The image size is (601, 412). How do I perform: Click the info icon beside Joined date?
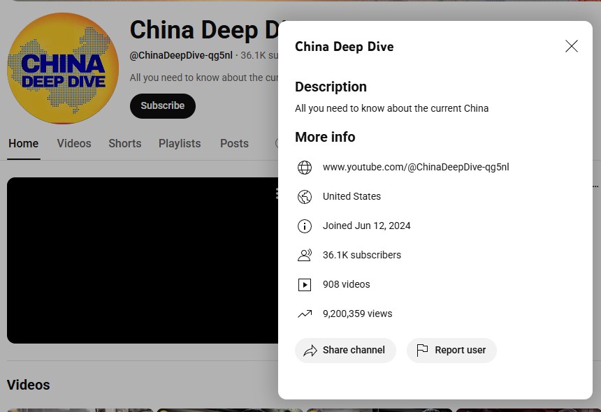pyautogui.click(x=305, y=226)
